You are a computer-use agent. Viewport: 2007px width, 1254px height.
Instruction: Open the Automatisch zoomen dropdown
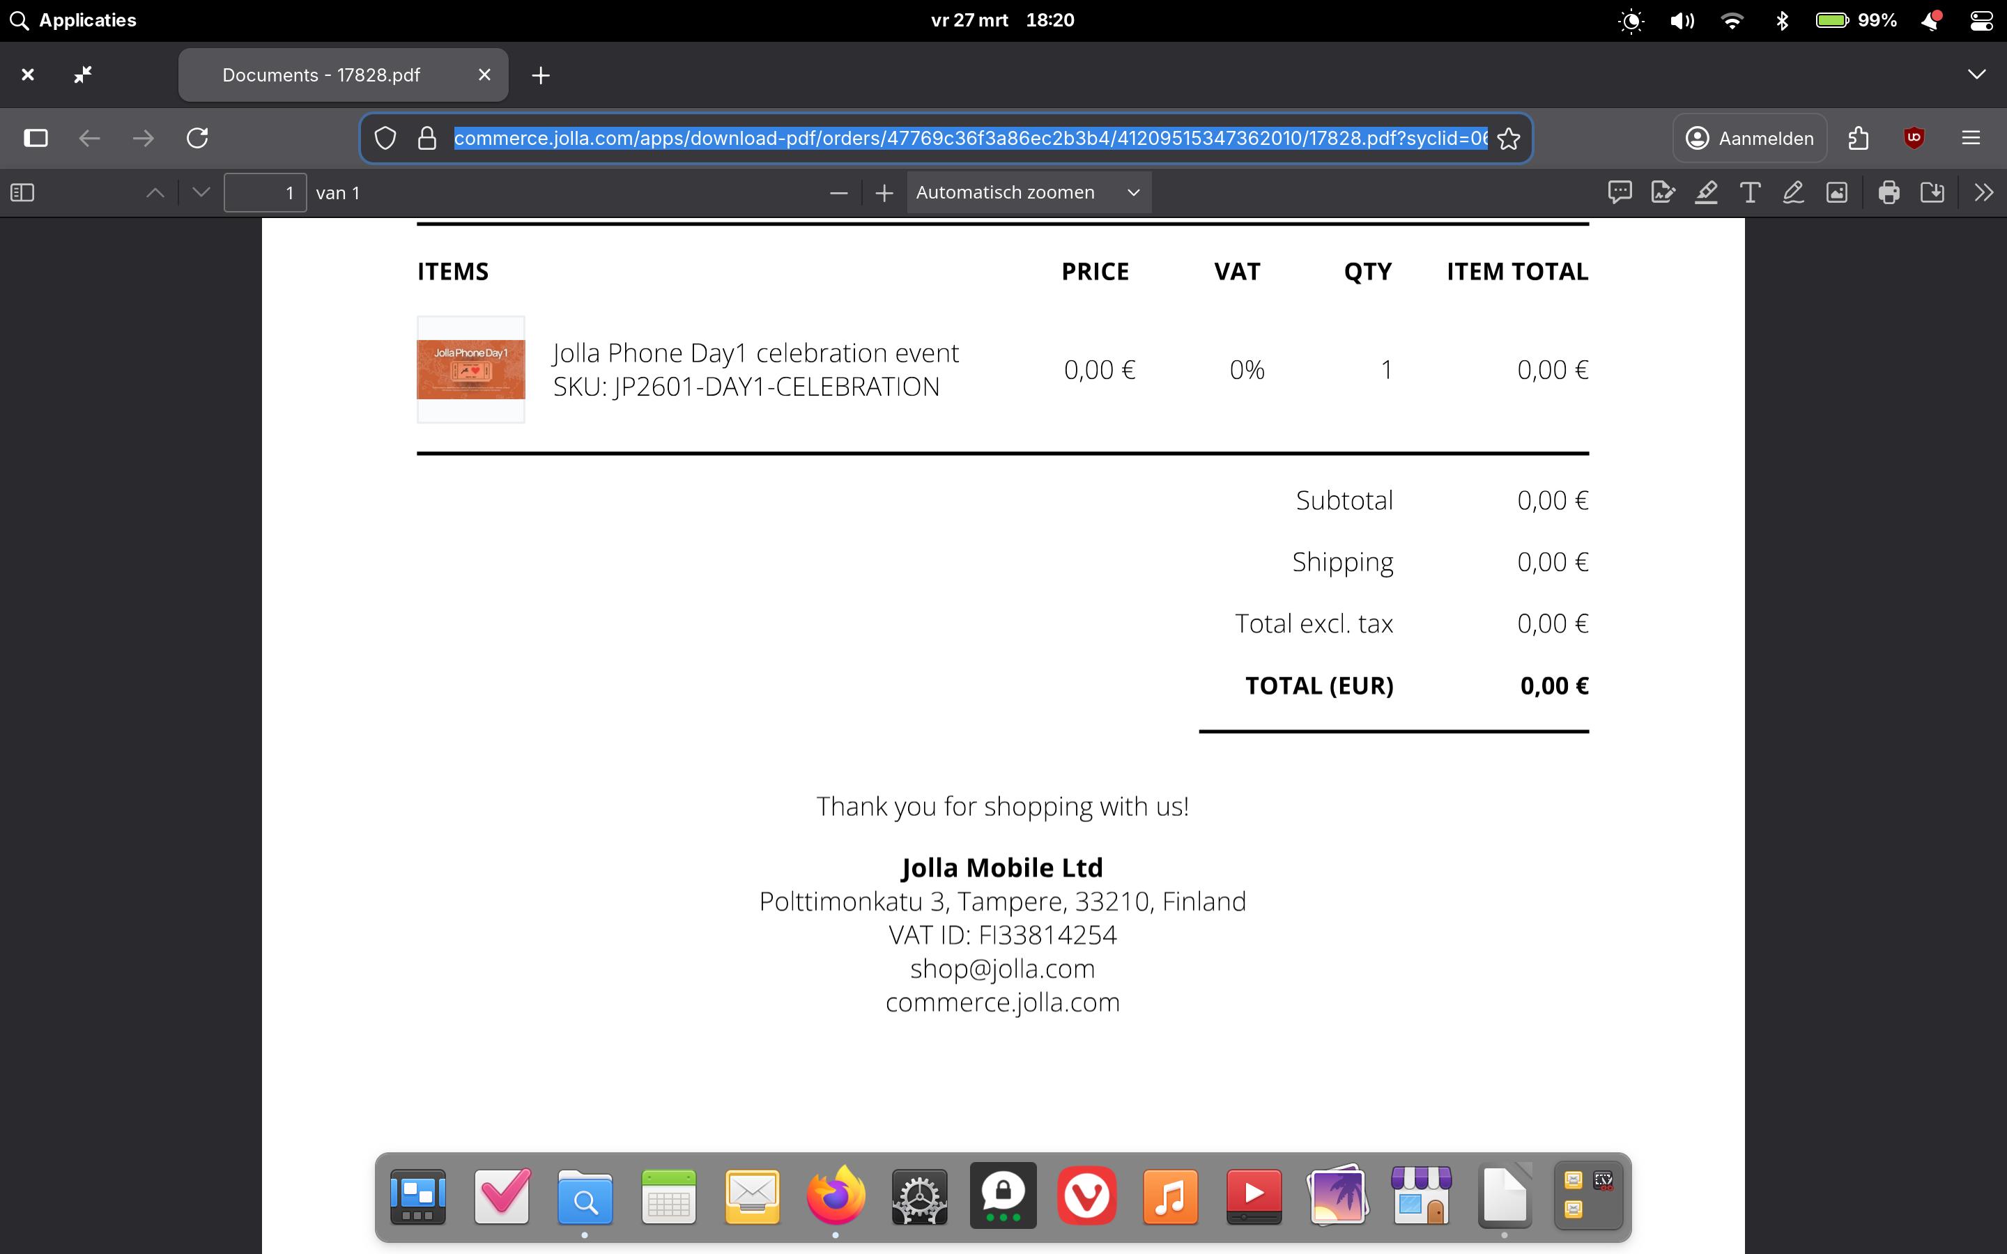pos(1028,192)
